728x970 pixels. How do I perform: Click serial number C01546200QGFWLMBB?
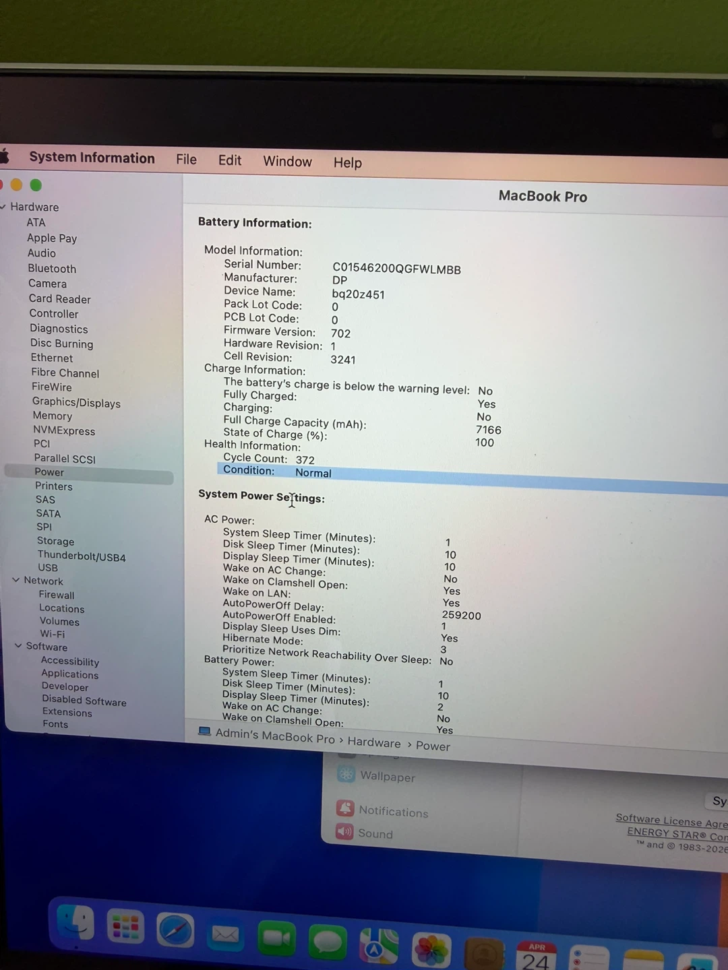click(x=397, y=269)
